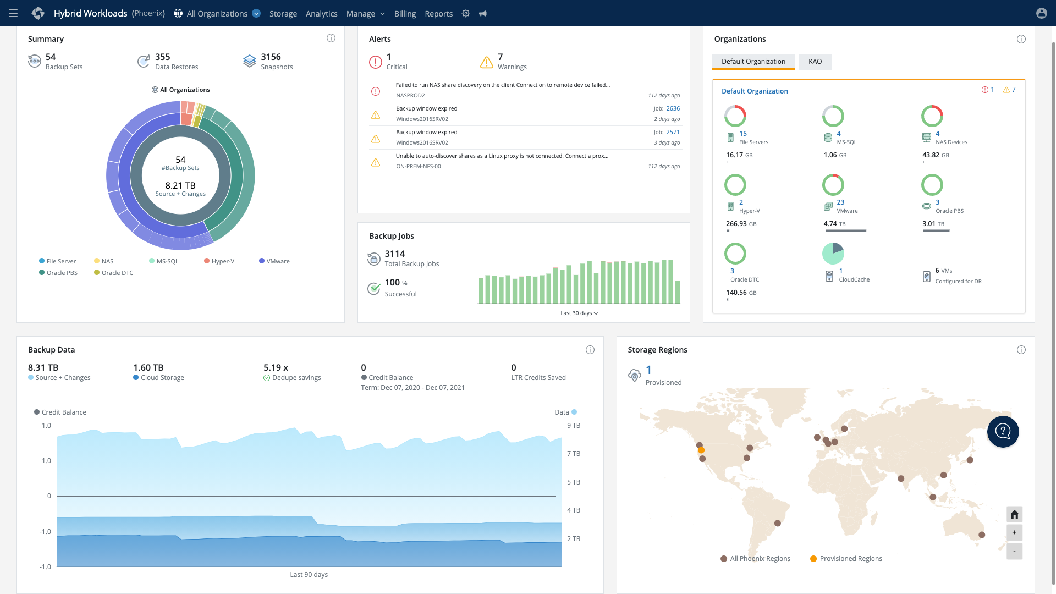
Task: Open the hamburger navigation menu
Action: pos(13,13)
